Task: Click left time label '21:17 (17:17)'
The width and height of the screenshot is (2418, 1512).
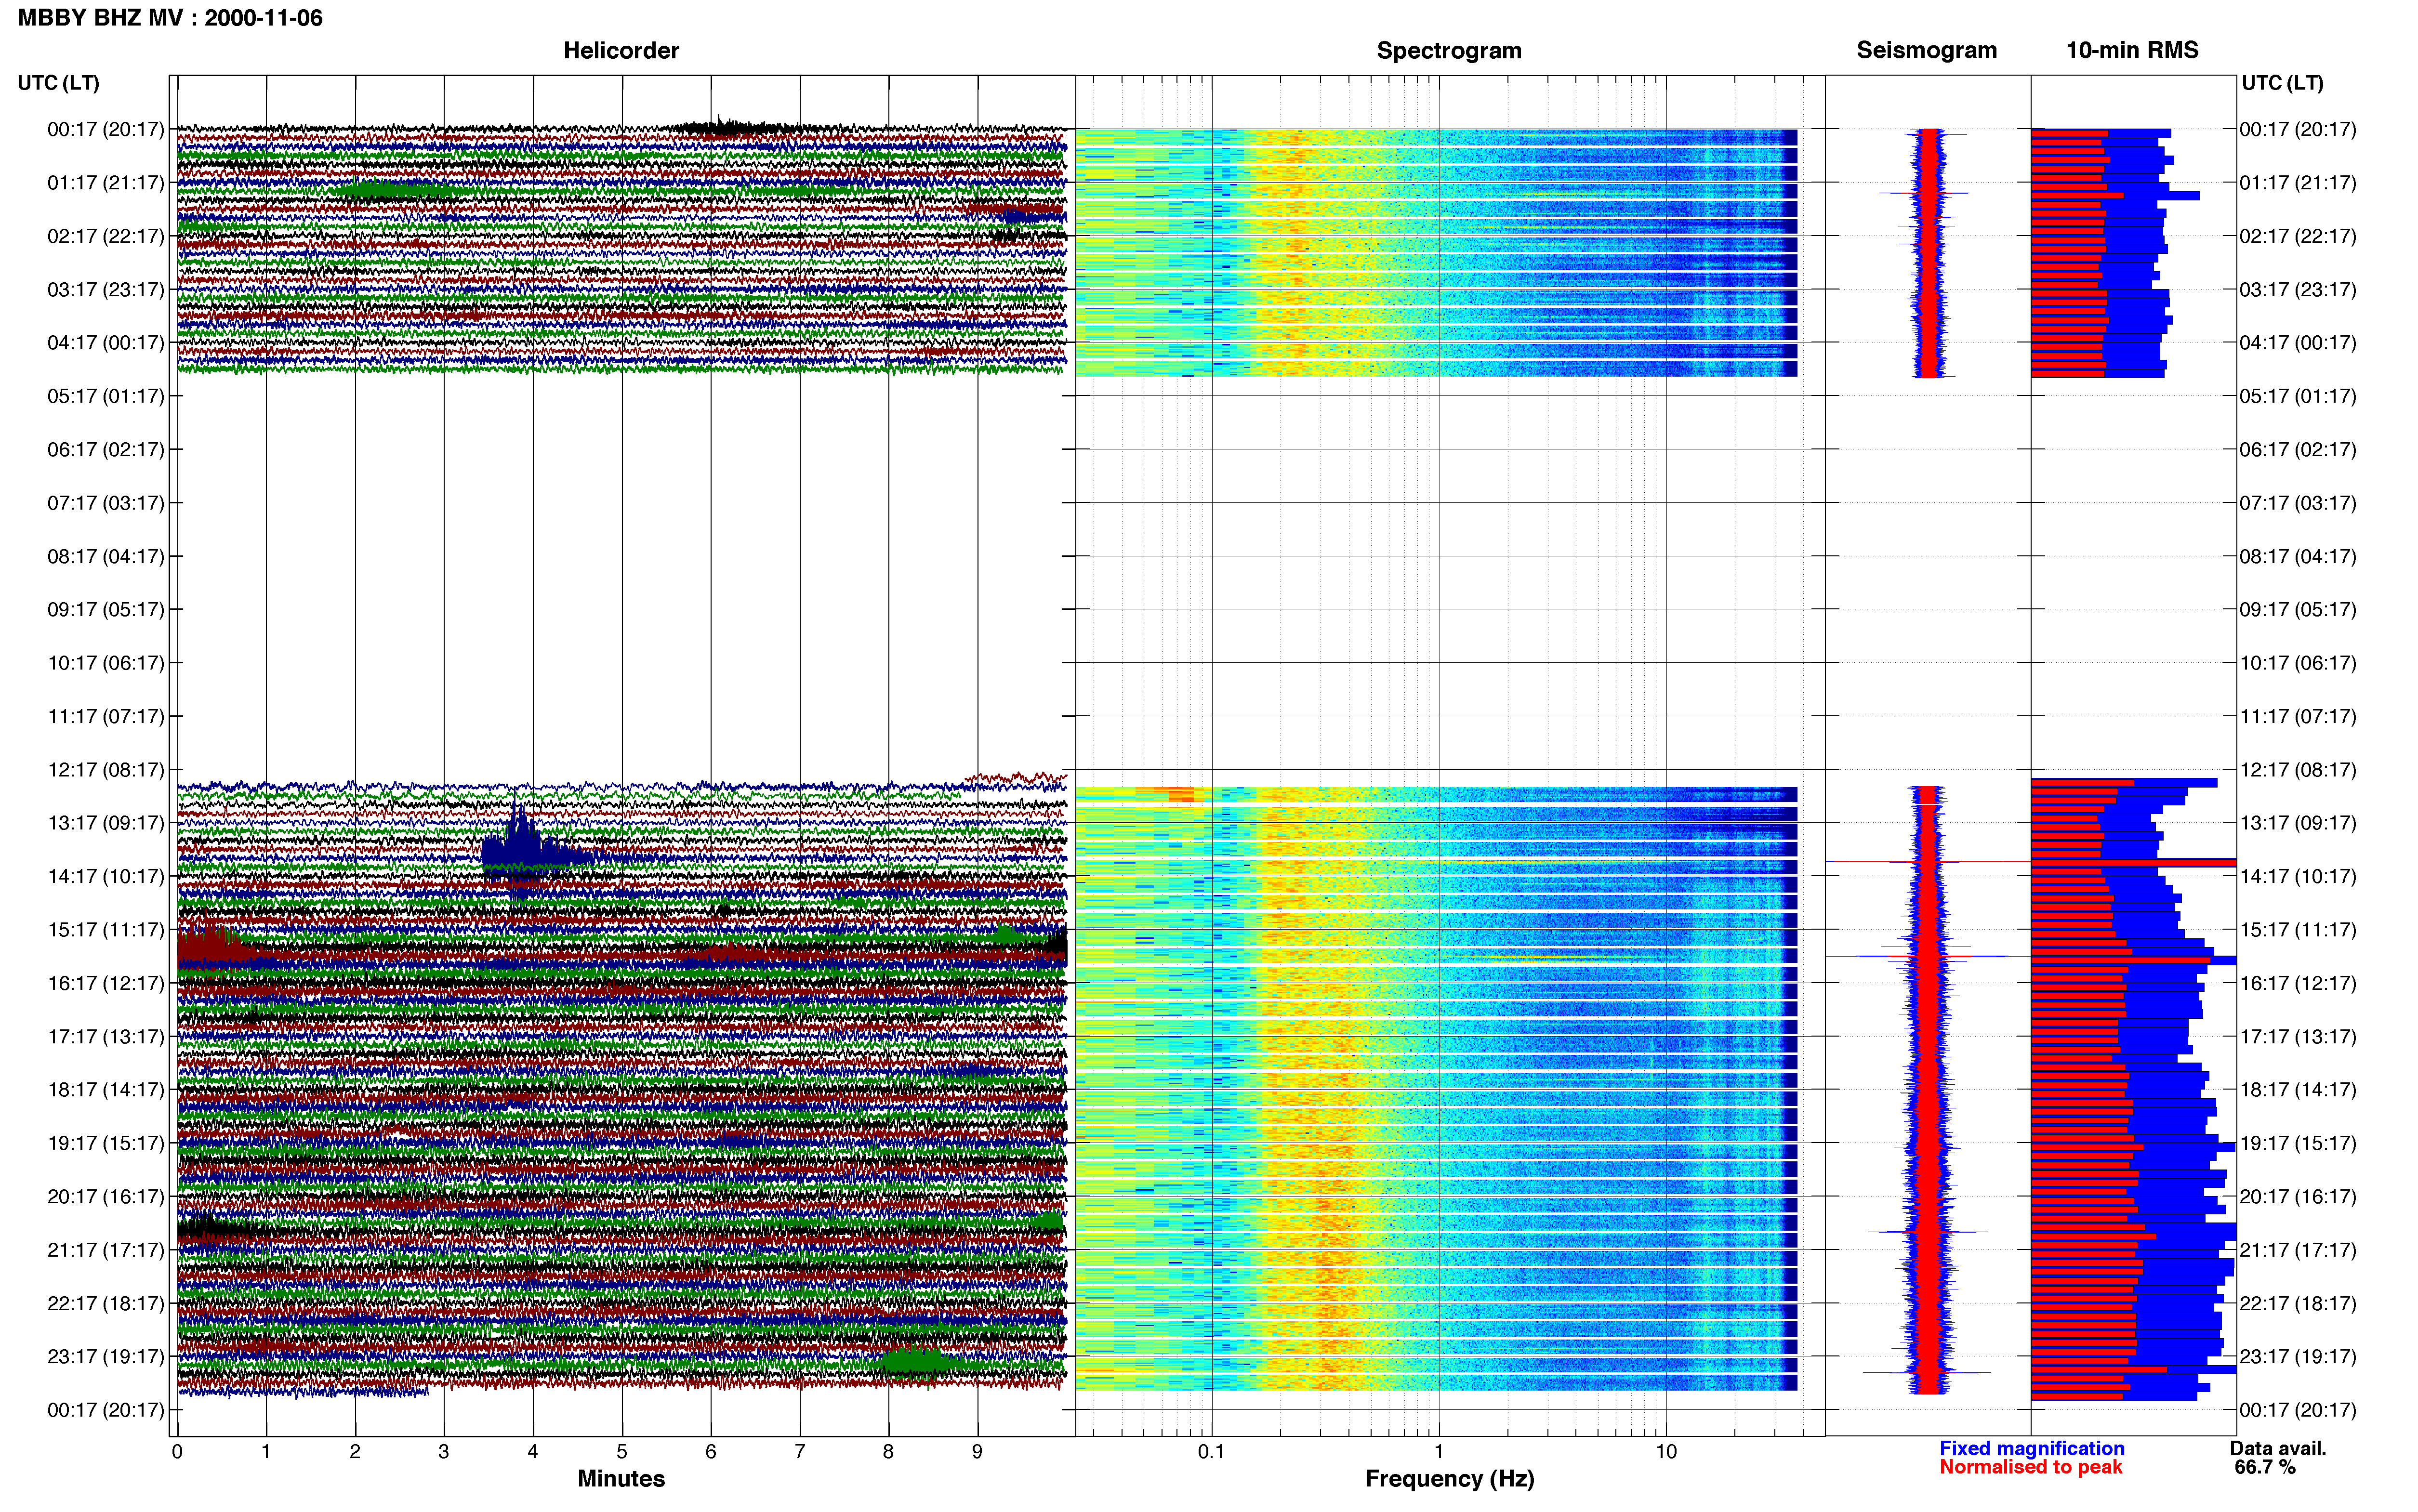Action: tap(106, 1250)
